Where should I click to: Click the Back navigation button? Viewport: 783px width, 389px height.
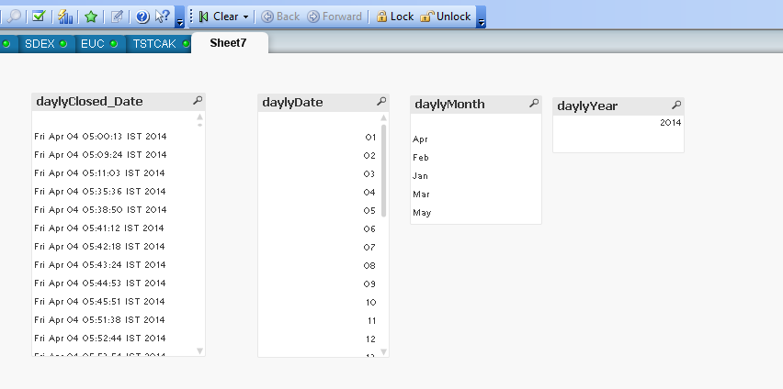tap(280, 17)
